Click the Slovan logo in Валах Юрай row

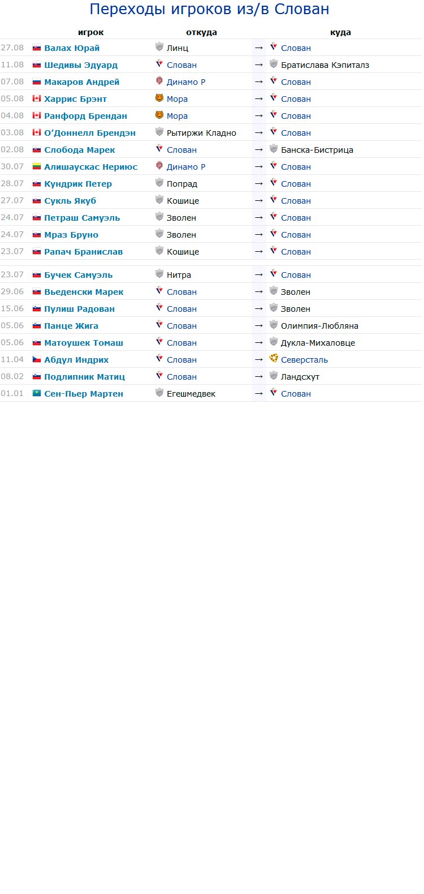pos(274,48)
